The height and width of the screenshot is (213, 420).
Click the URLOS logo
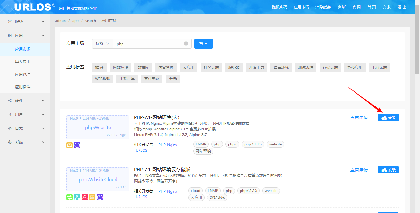pos(35,7)
